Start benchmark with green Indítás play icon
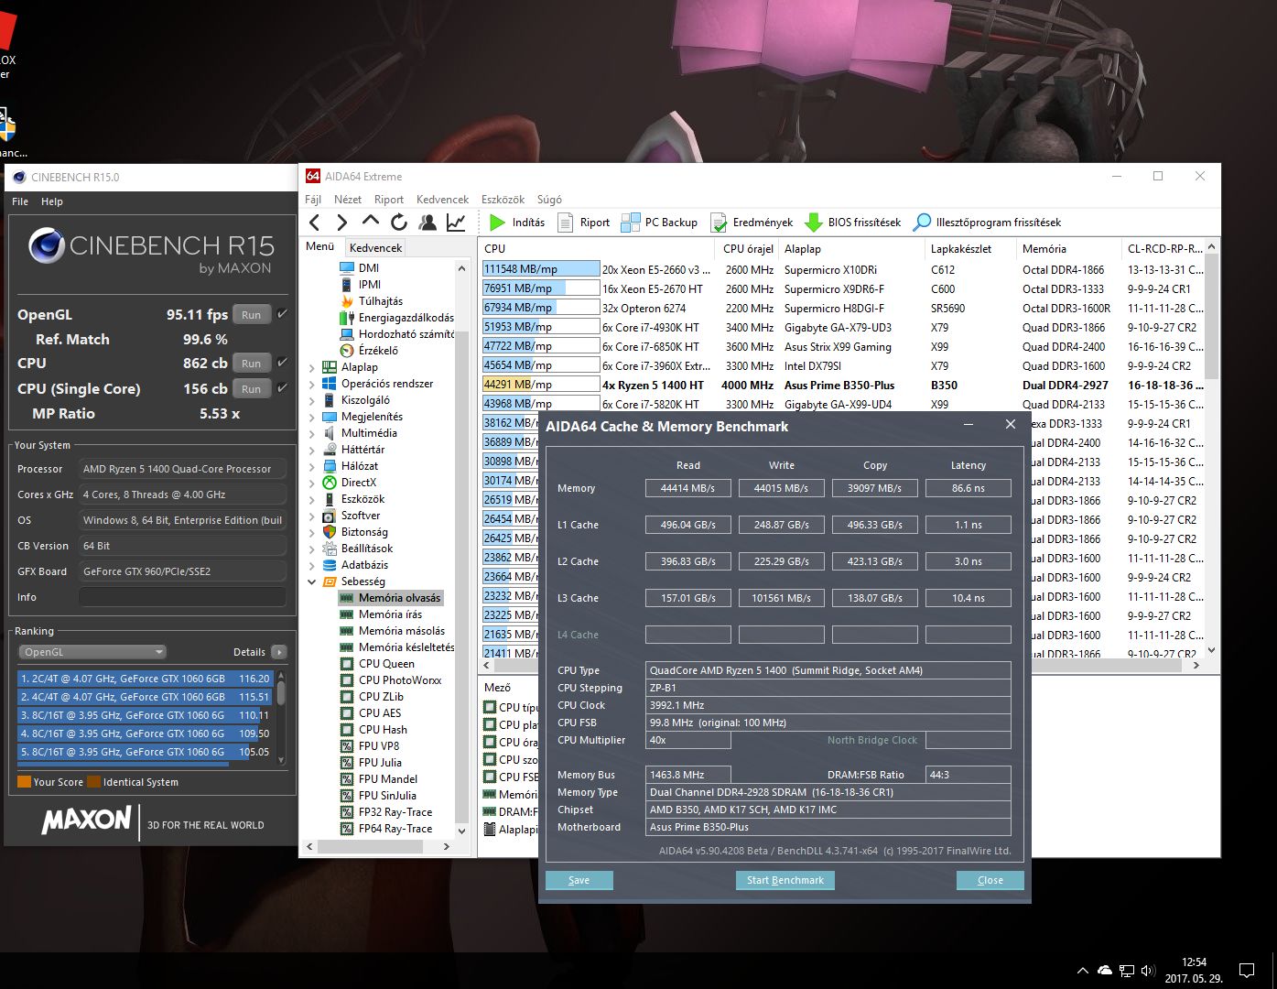The width and height of the screenshot is (1277, 989). click(x=497, y=223)
